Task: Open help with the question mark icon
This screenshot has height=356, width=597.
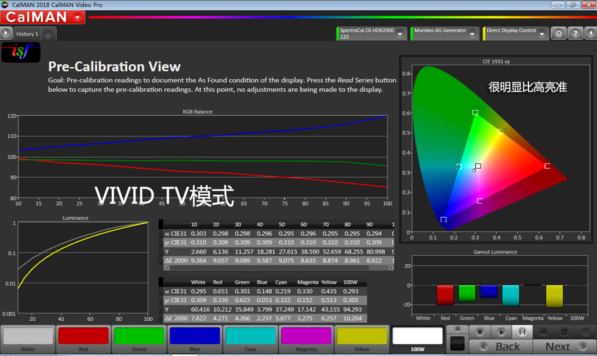Action: point(576,33)
